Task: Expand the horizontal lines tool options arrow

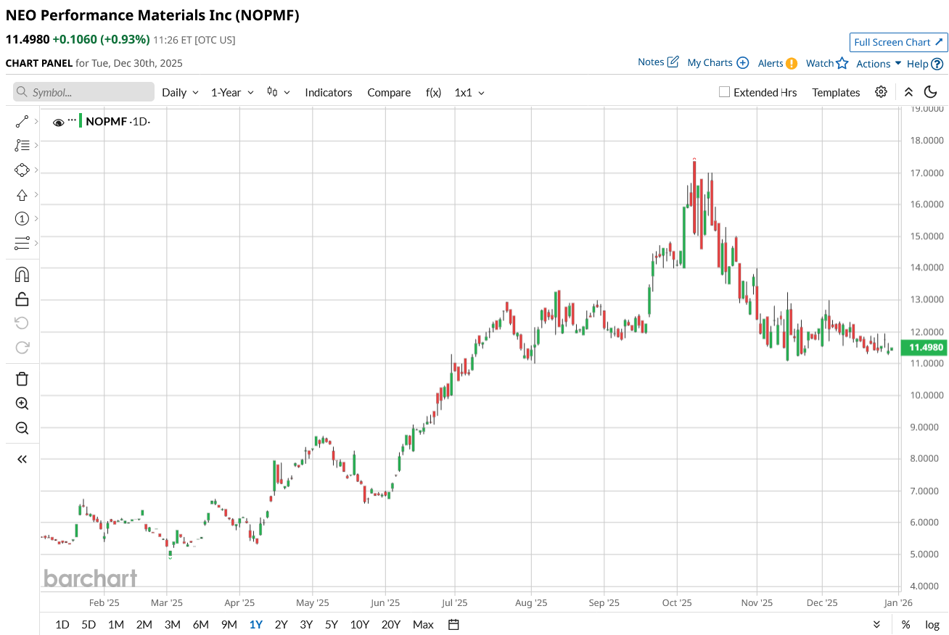Action: 36,243
